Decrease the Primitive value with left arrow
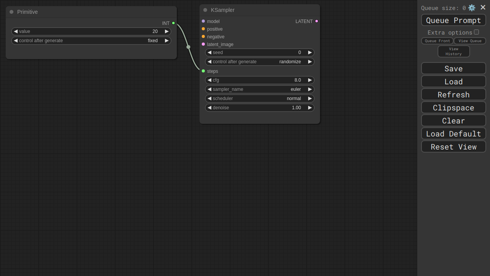 coord(16,31)
